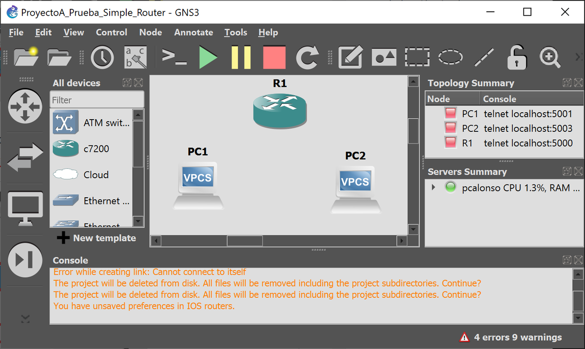585x349 pixels.
Task: Click console scroll down arrow
Action: click(578, 318)
